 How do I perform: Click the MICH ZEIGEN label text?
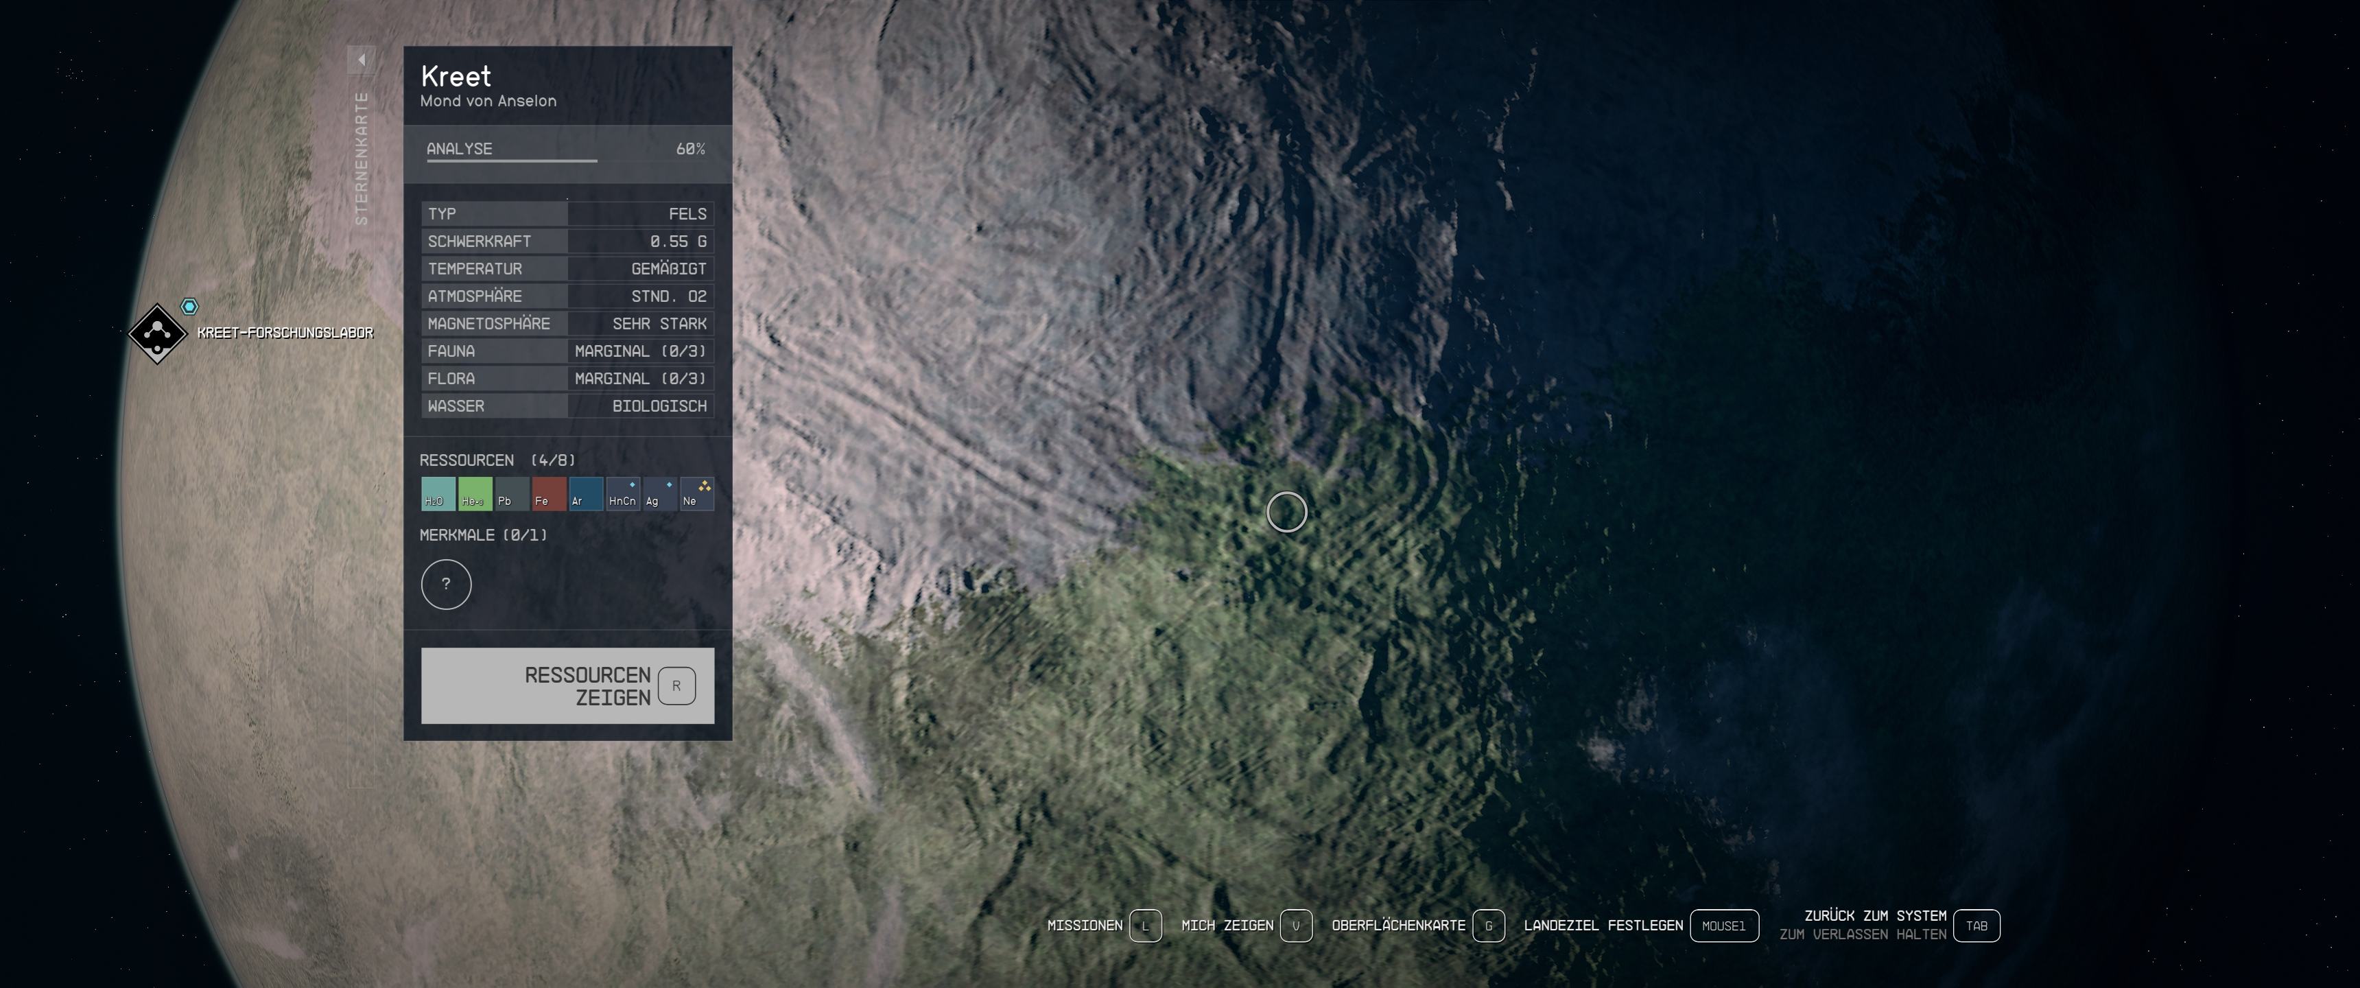click(x=1227, y=926)
